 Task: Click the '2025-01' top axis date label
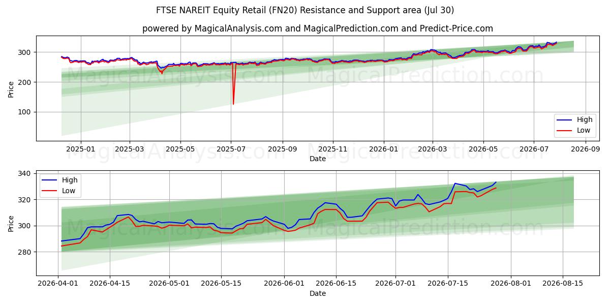81,149
